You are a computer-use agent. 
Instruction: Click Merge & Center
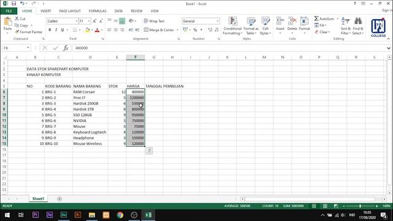[159, 30]
